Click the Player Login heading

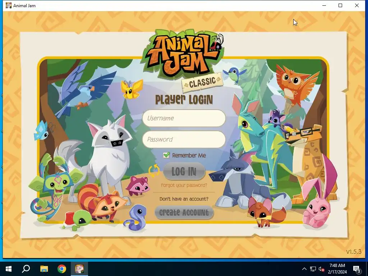(x=184, y=100)
